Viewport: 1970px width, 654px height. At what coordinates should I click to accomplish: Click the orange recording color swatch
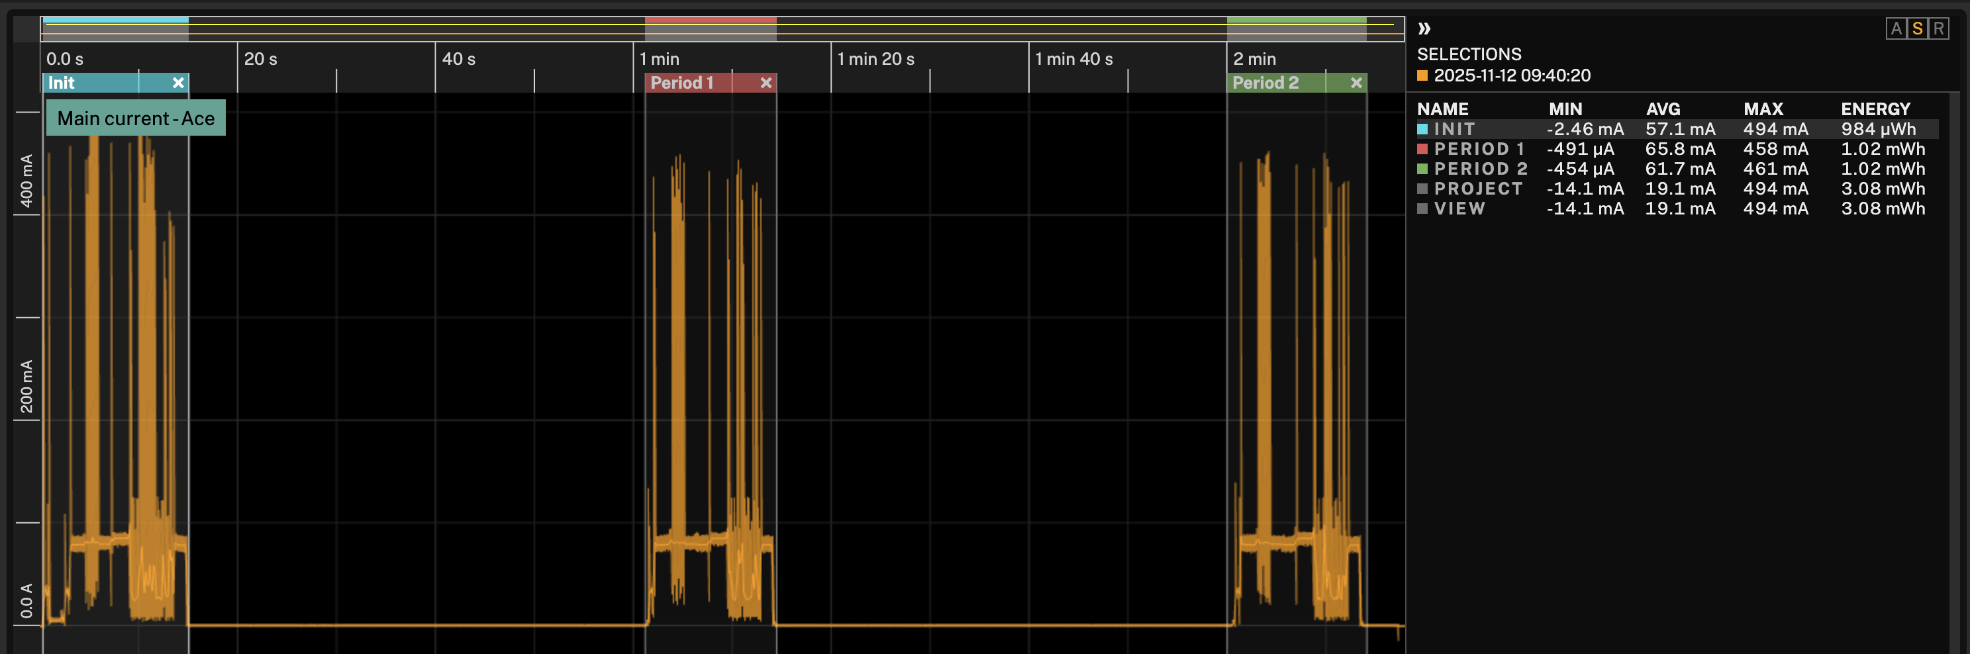(1422, 75)
